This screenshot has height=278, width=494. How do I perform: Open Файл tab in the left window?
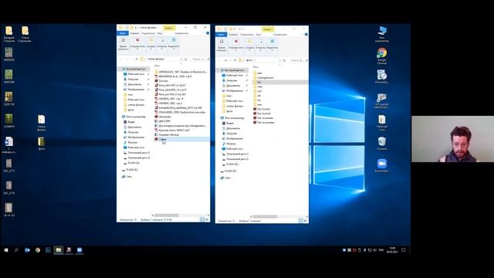(x=123, y=33)
